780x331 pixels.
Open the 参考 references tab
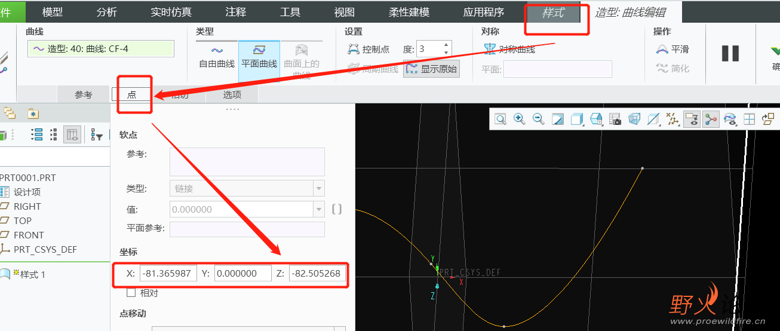[x=84, y=94]
